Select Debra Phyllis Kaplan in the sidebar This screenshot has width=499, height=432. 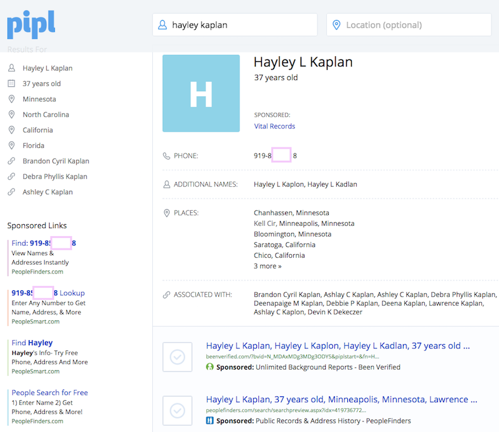55,177
